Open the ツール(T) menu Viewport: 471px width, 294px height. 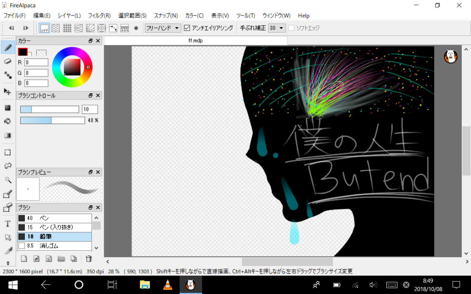(246, 16)
